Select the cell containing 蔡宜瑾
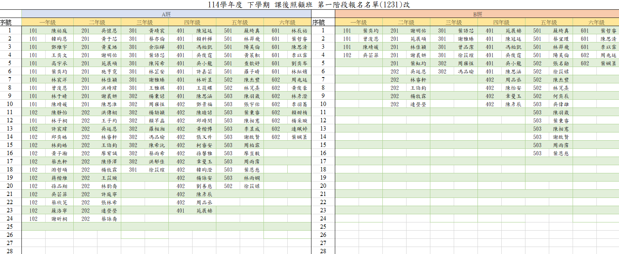Viewport: 619px width, 254px height. [561, 39]
